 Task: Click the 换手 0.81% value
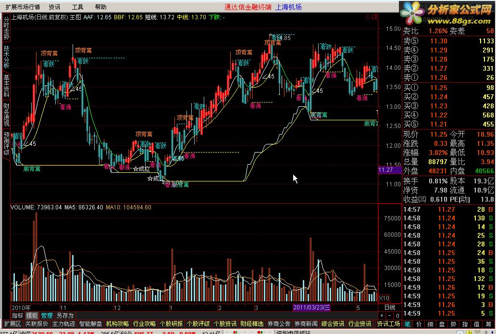tap(438, 181)
